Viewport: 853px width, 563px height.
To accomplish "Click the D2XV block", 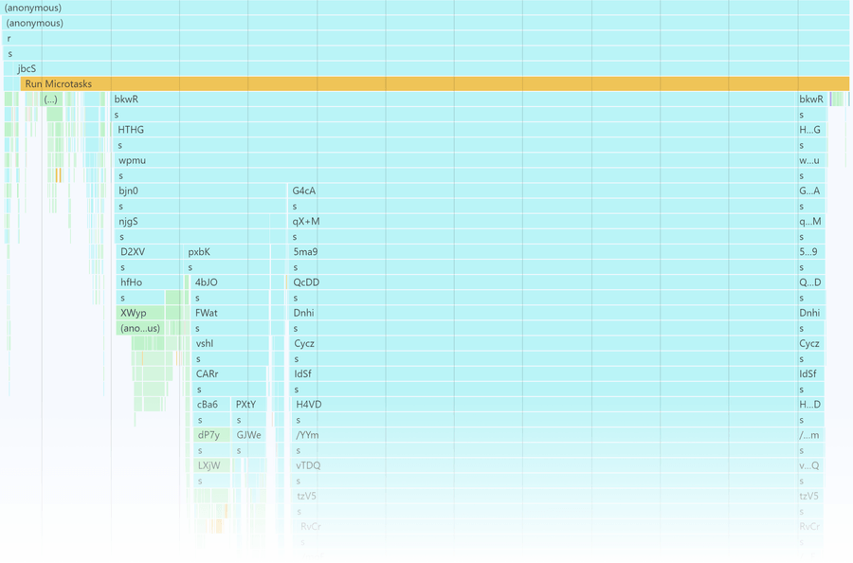I will [x=150, y=252].
